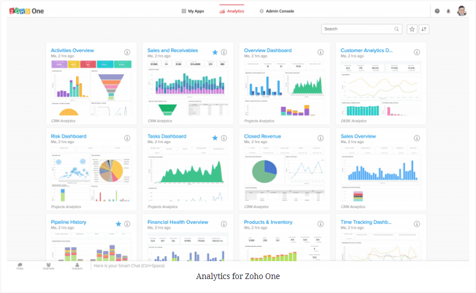Open the Closed Revenue link
The width and height of the screenshot is (476, 293).
262,136
